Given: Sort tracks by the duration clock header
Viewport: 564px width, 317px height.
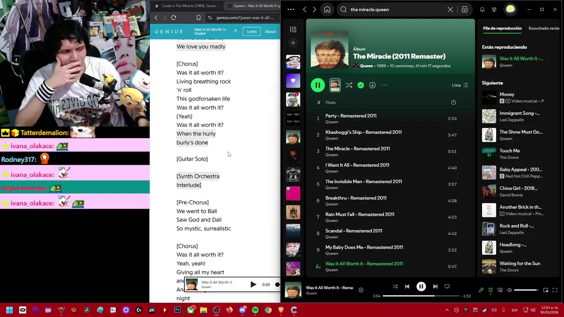Looking at the screenshot, I should (x=453, y=102).
